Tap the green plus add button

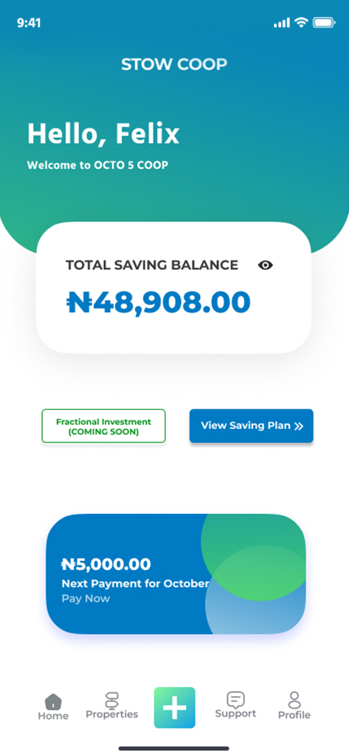click(174, 707)
